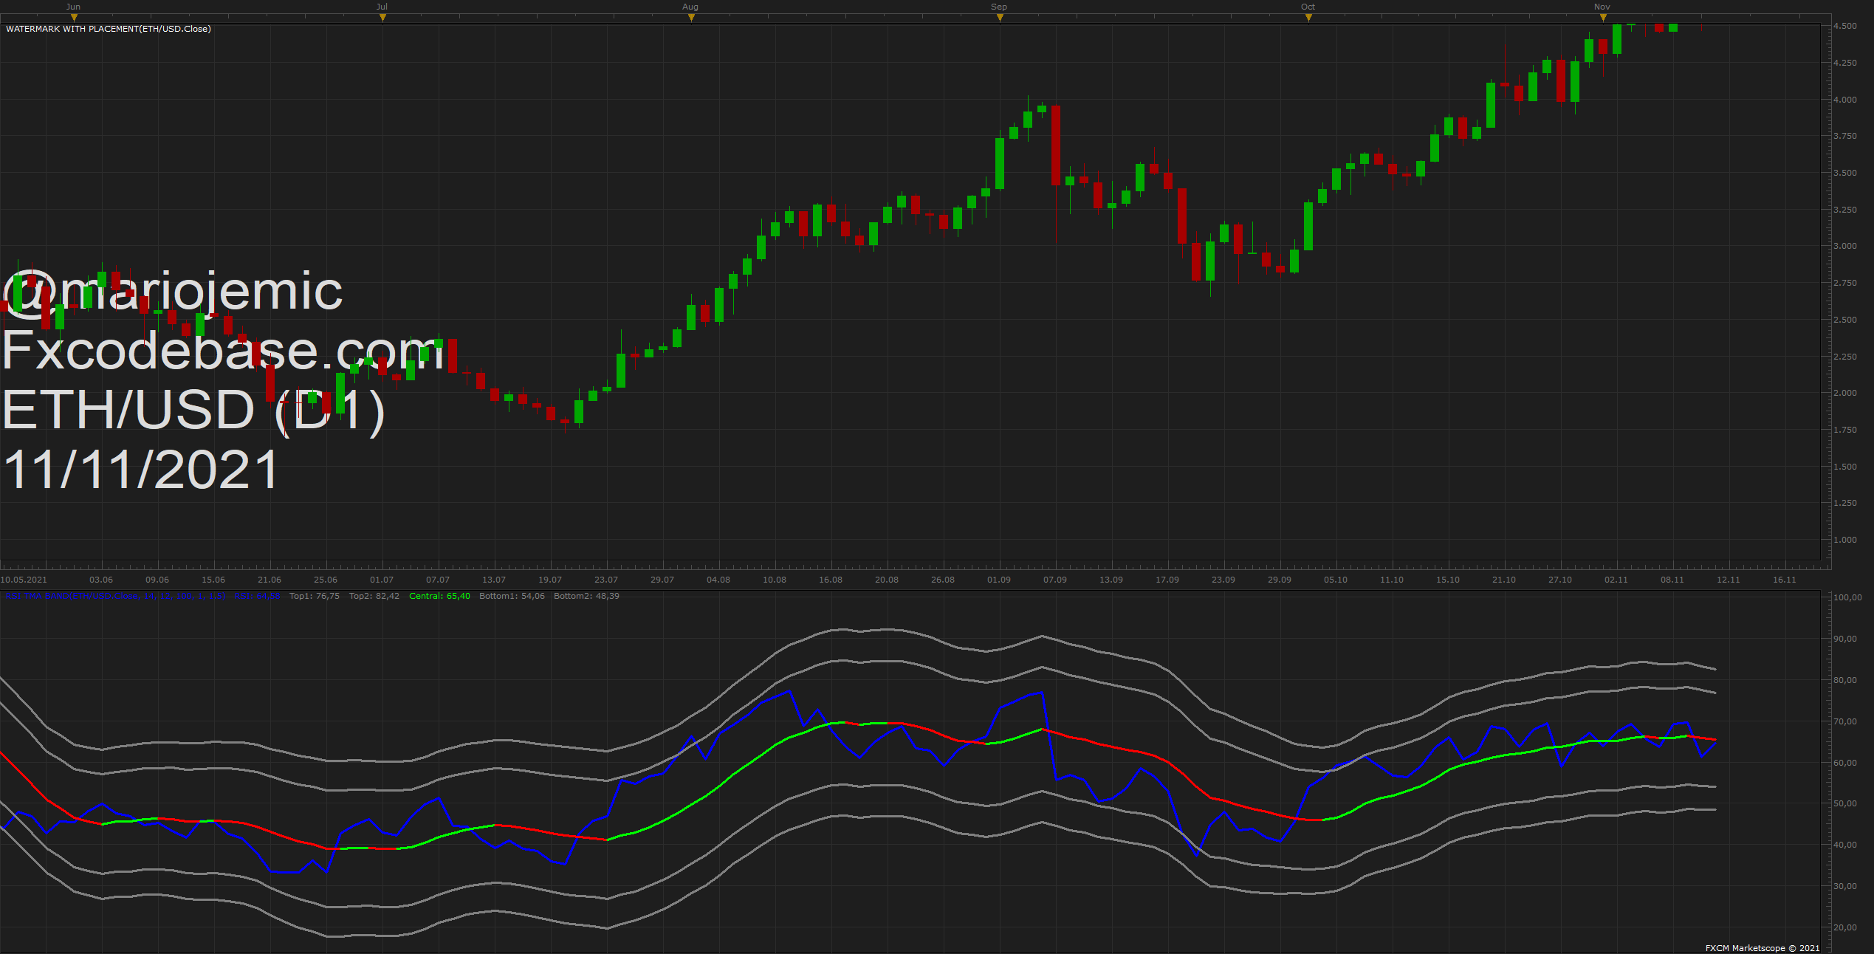Click the 29.09 date axis label

[1280, 580]
